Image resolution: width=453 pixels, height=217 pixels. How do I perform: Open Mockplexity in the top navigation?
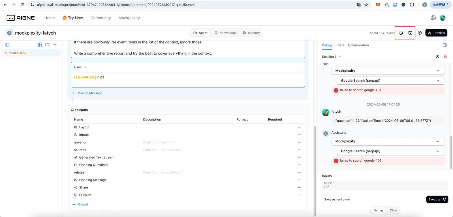(x=129, y=18)
